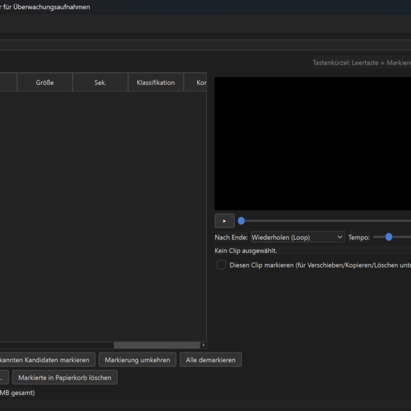Click 'Markierte in Papierkorb löschen' button
The image size is (411, 411).
(x=65, y=378)
